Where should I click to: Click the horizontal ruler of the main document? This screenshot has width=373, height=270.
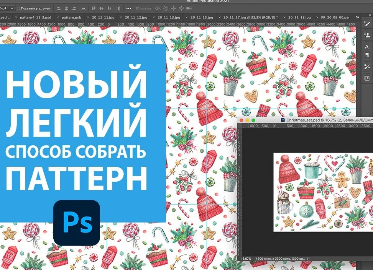pos(178,24)
